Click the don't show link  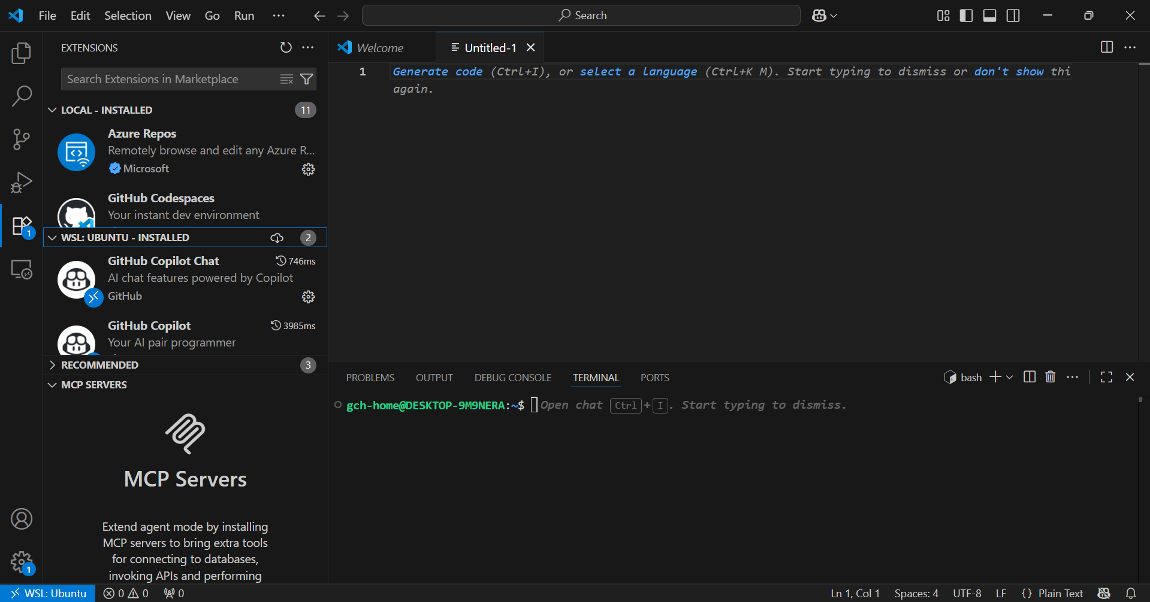[x=1009, y=71]
